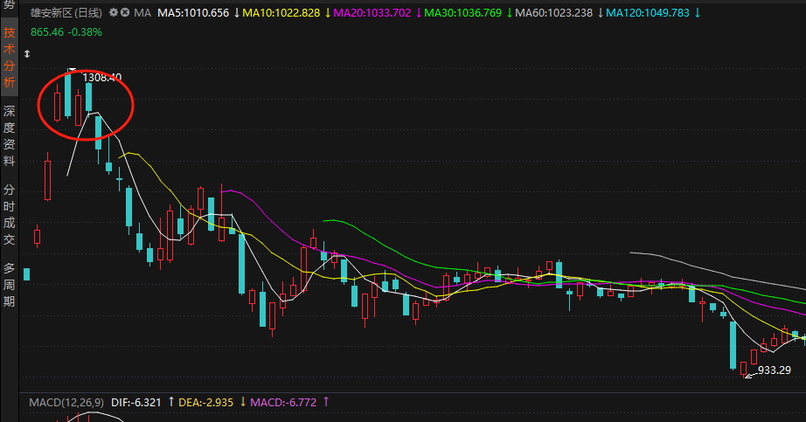Click the 雄安新区(日线) chart title
The height and width of the screenshot is (422, 806).
[x=66, y=13]
